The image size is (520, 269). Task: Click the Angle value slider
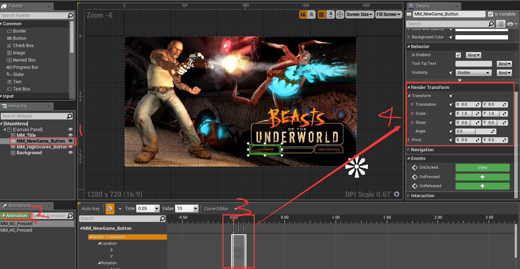point(476,131)
